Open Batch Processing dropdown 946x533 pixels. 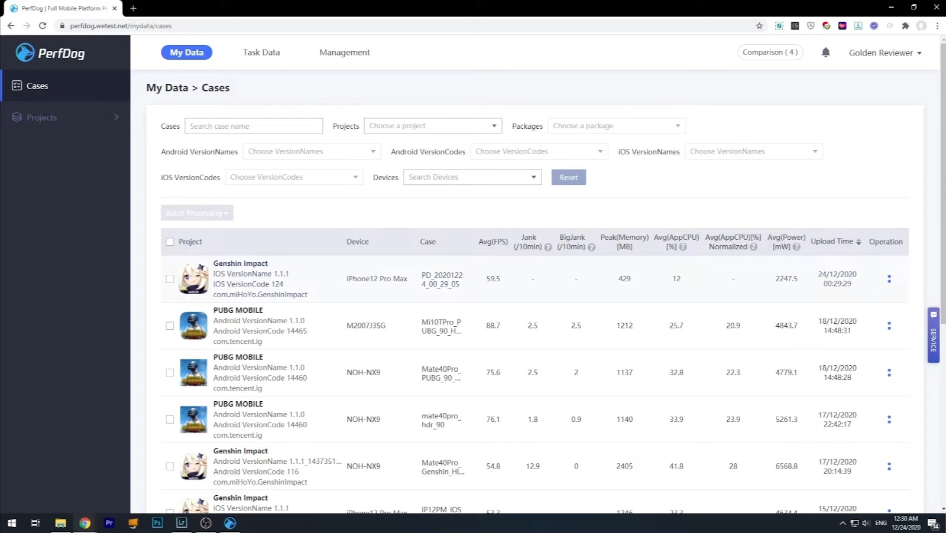197,213
